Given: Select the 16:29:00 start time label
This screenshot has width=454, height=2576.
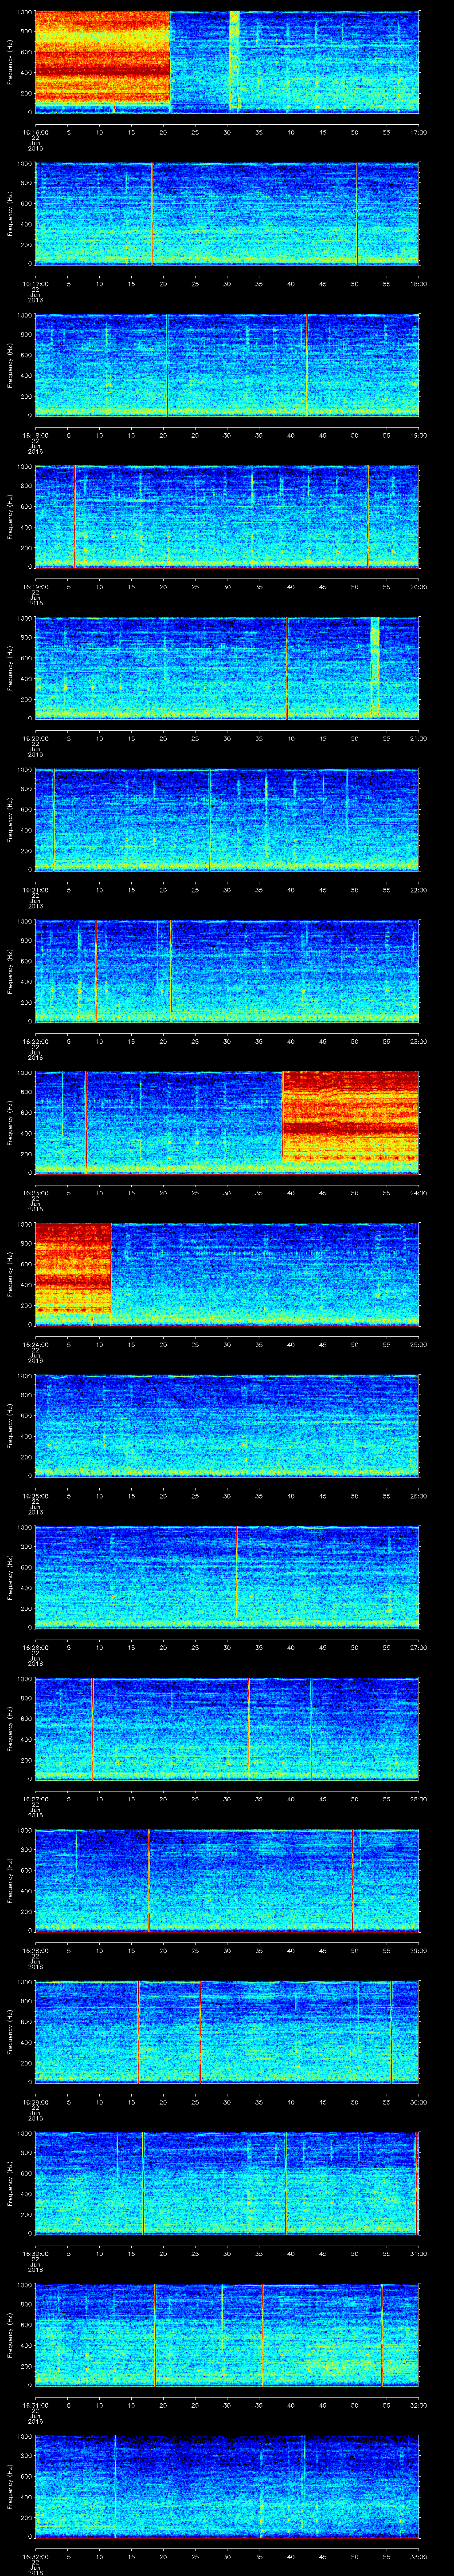Looking at the screenshot, I should 35,2102.
